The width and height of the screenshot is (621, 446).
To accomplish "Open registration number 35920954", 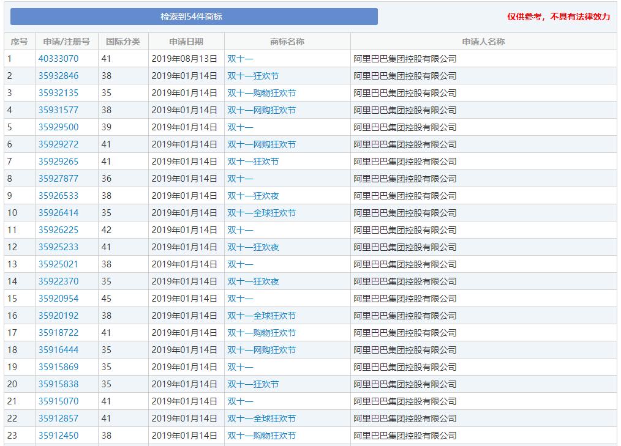I will coord(58,299).
